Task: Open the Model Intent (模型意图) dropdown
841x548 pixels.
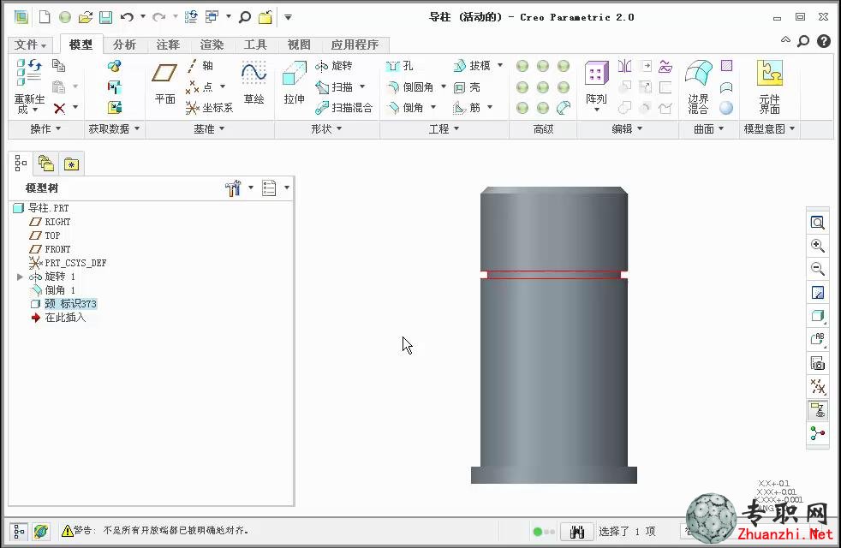Action: coord(769,128)
